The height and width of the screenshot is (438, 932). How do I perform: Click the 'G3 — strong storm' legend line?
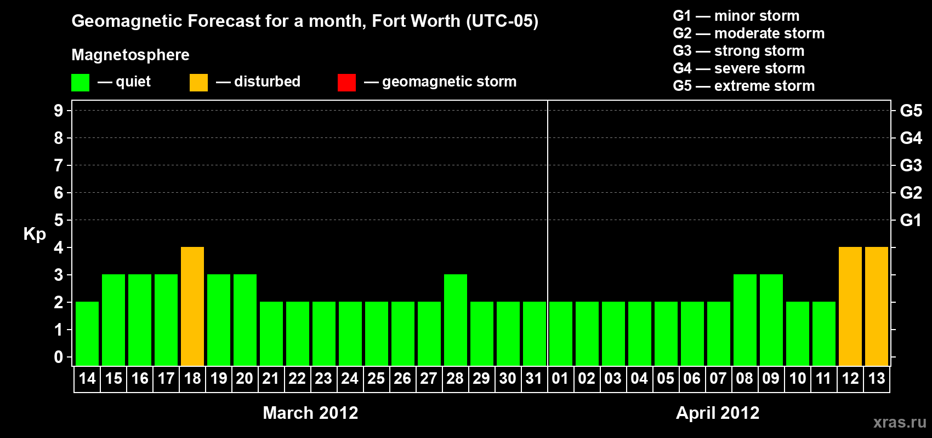[738, 51]
